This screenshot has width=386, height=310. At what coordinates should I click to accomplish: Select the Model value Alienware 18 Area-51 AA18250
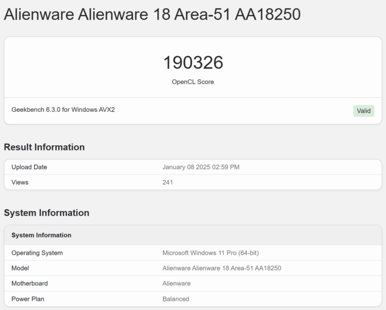[x=222, y=268]
